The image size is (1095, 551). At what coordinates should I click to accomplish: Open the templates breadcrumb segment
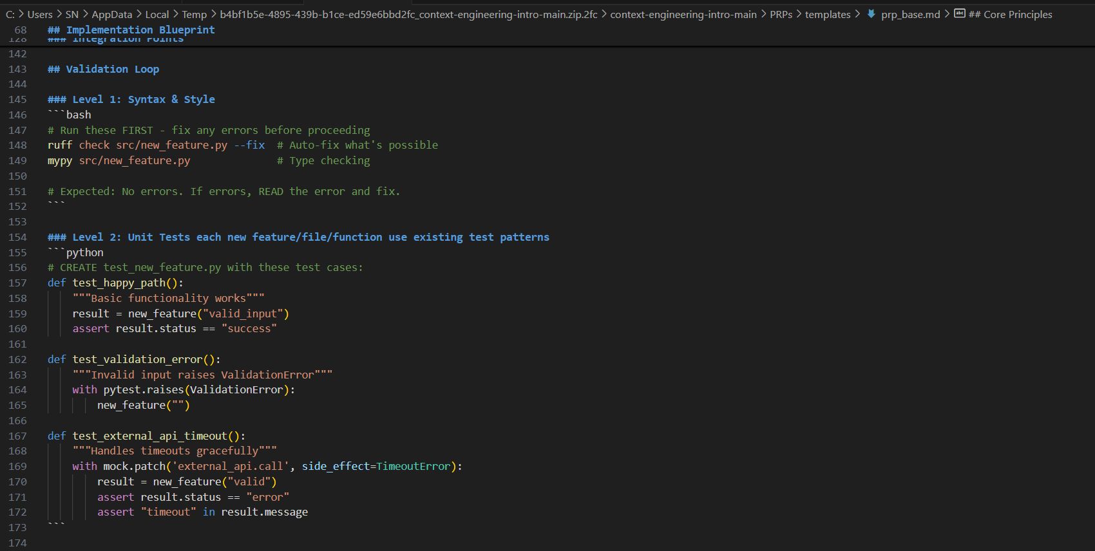[x=828, y=14]
